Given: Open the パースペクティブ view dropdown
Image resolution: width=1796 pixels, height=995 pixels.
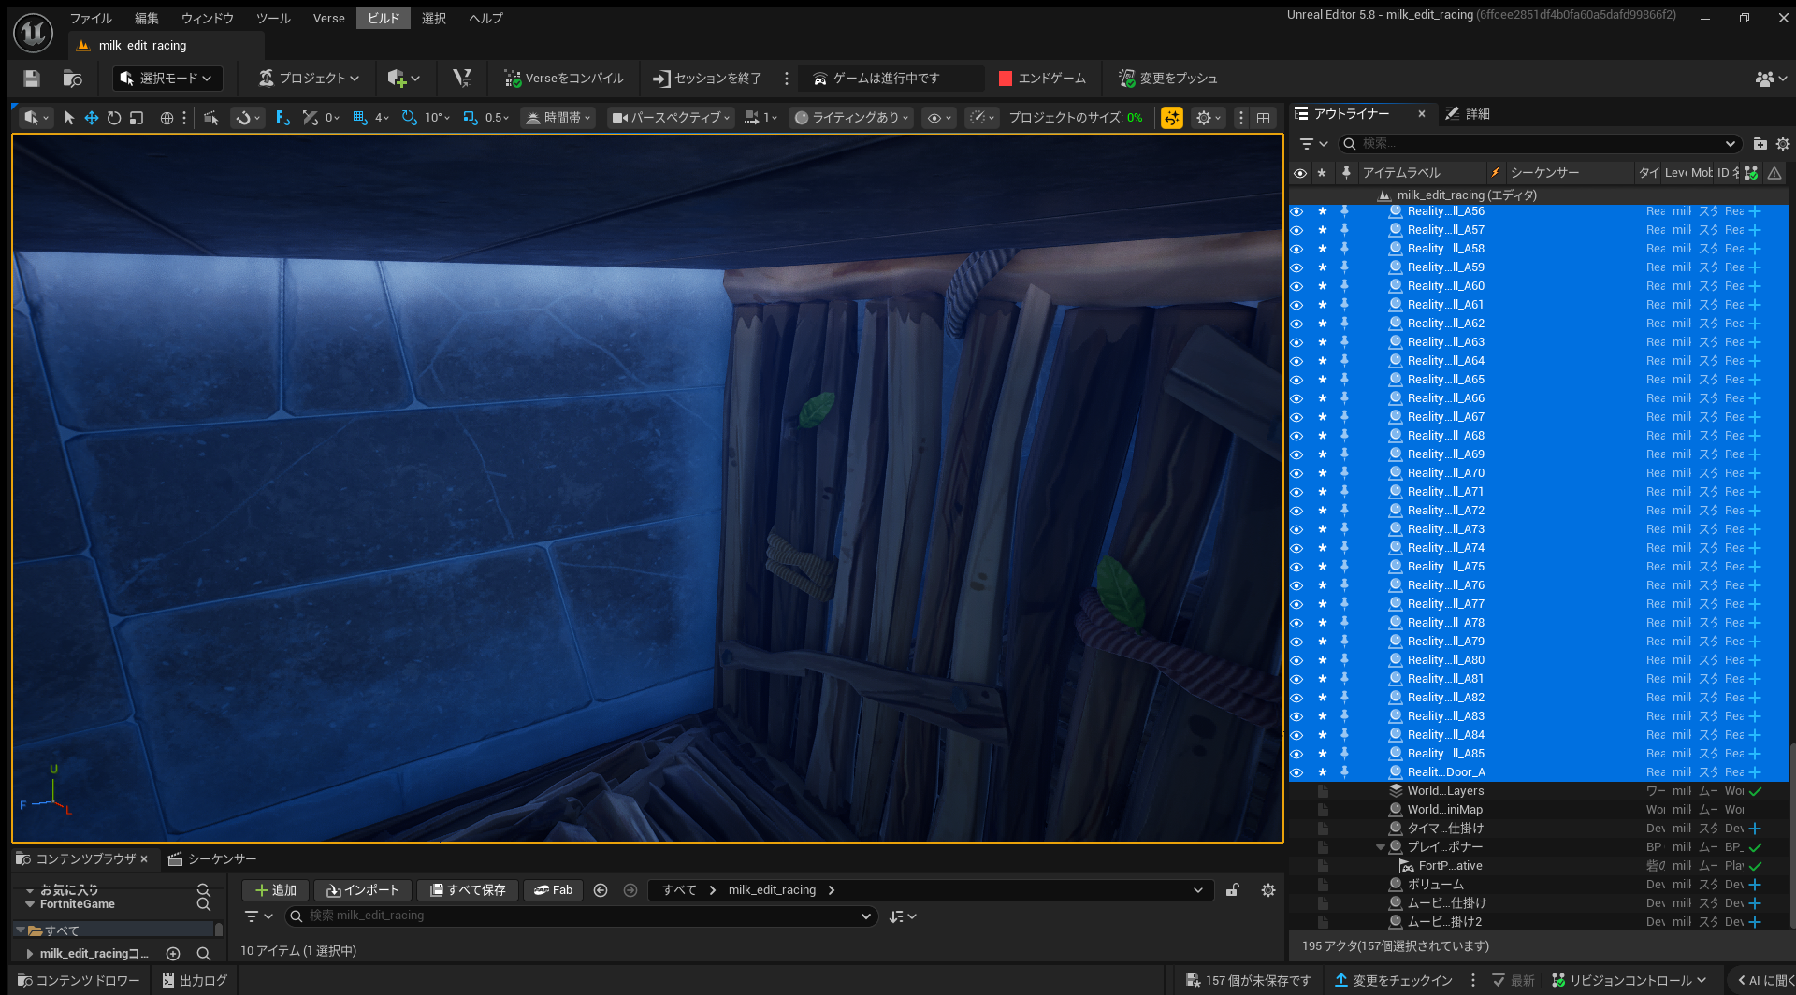Looking at the screenshot, I should tap(670, 118).
